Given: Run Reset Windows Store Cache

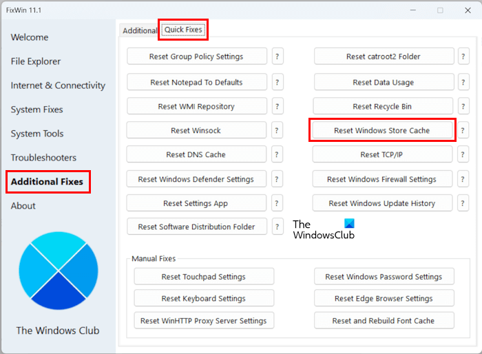Looking at the screenshot, I should pos(382,130).
